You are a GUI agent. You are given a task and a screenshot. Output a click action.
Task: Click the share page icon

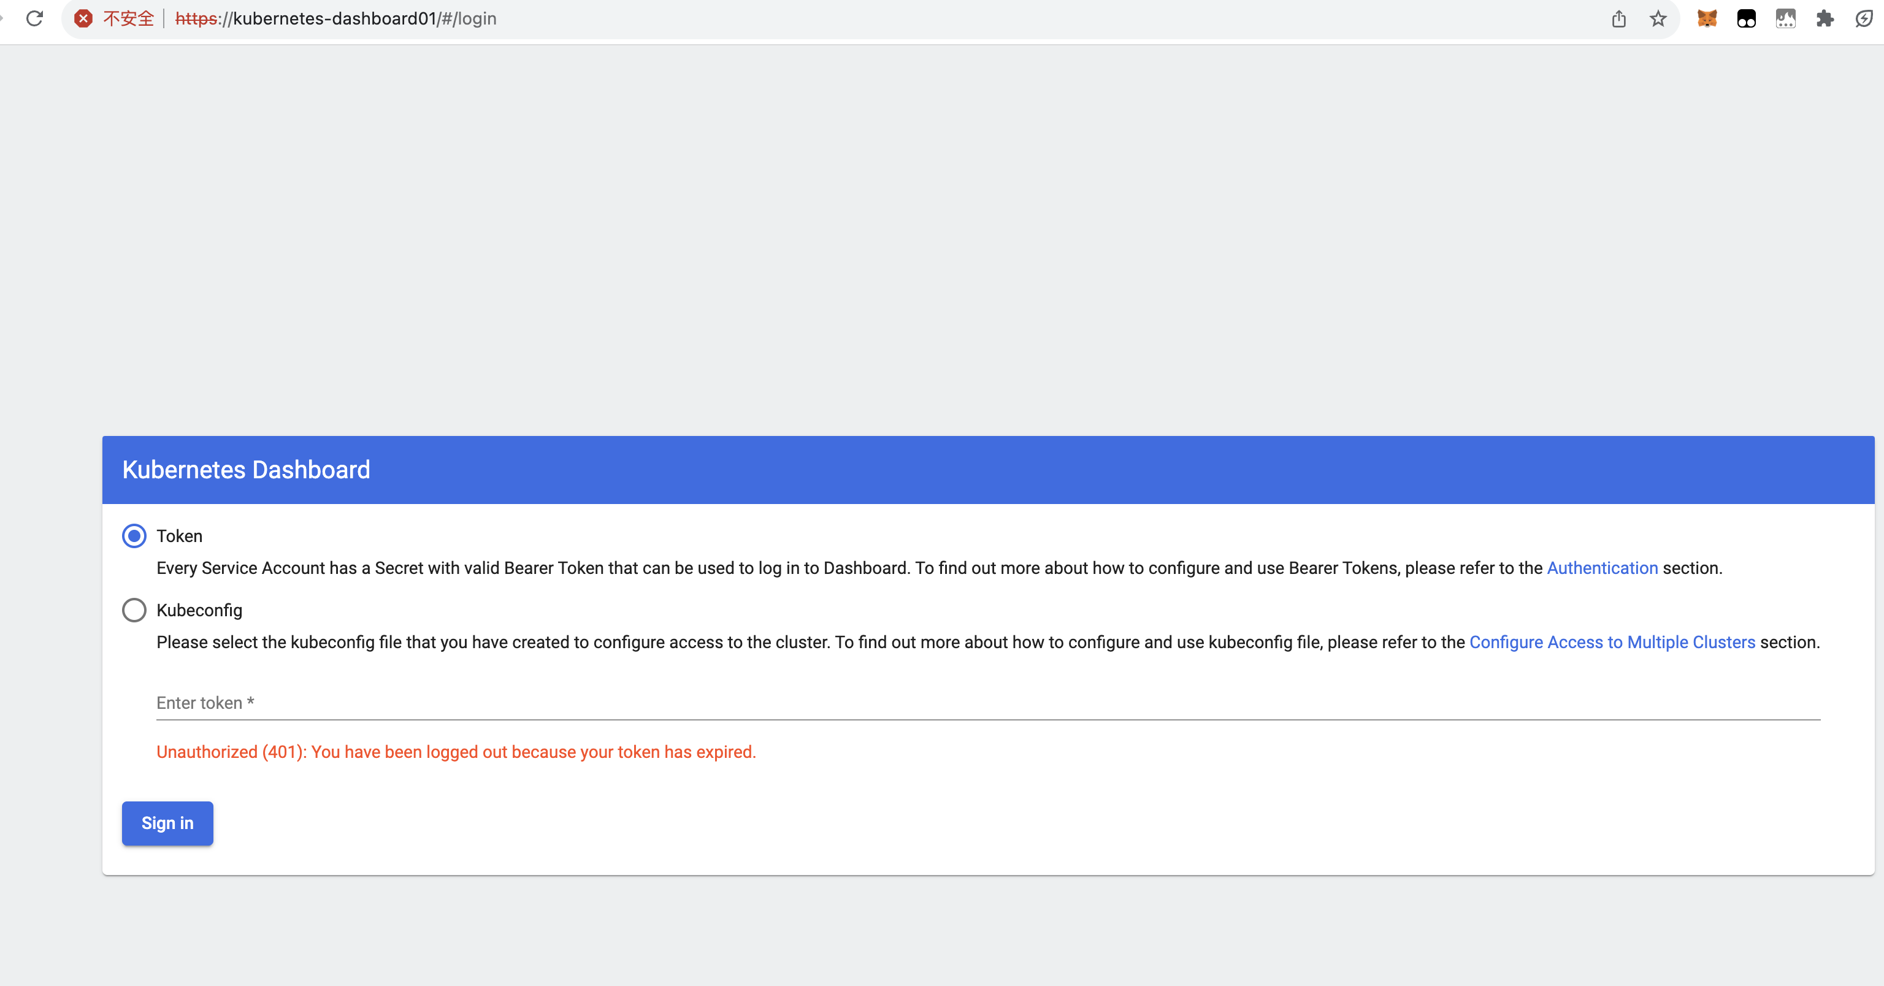tap(1618, 18)
